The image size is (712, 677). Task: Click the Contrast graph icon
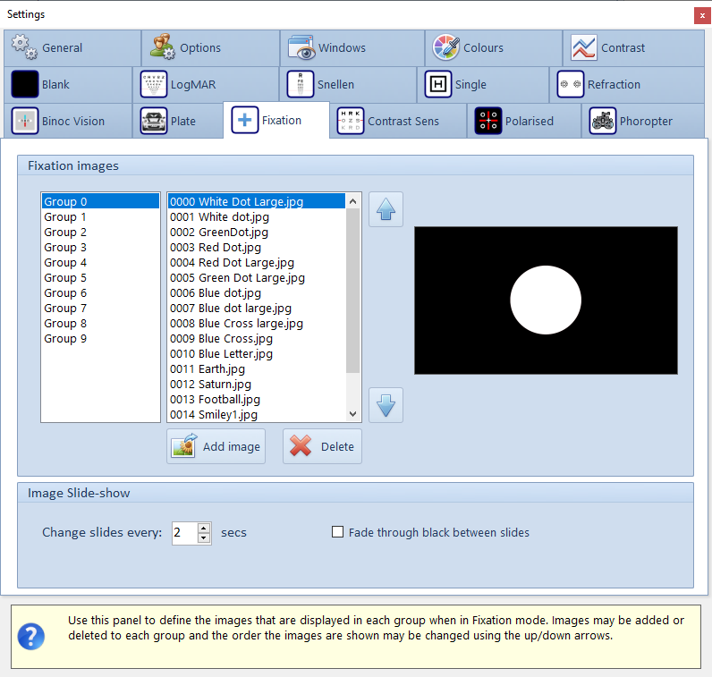tap(583, 47)
